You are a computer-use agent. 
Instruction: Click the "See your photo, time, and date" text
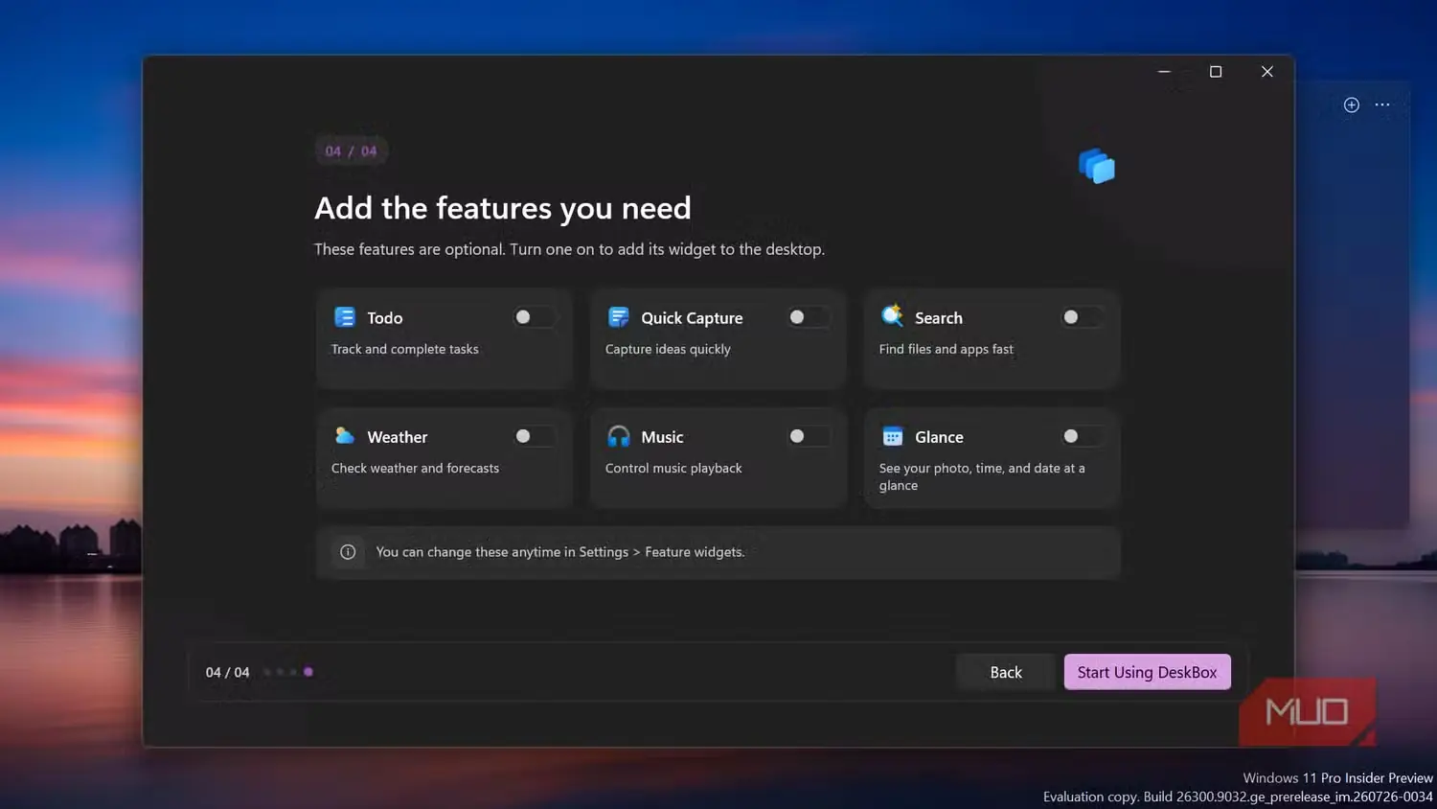click(982, 476)
